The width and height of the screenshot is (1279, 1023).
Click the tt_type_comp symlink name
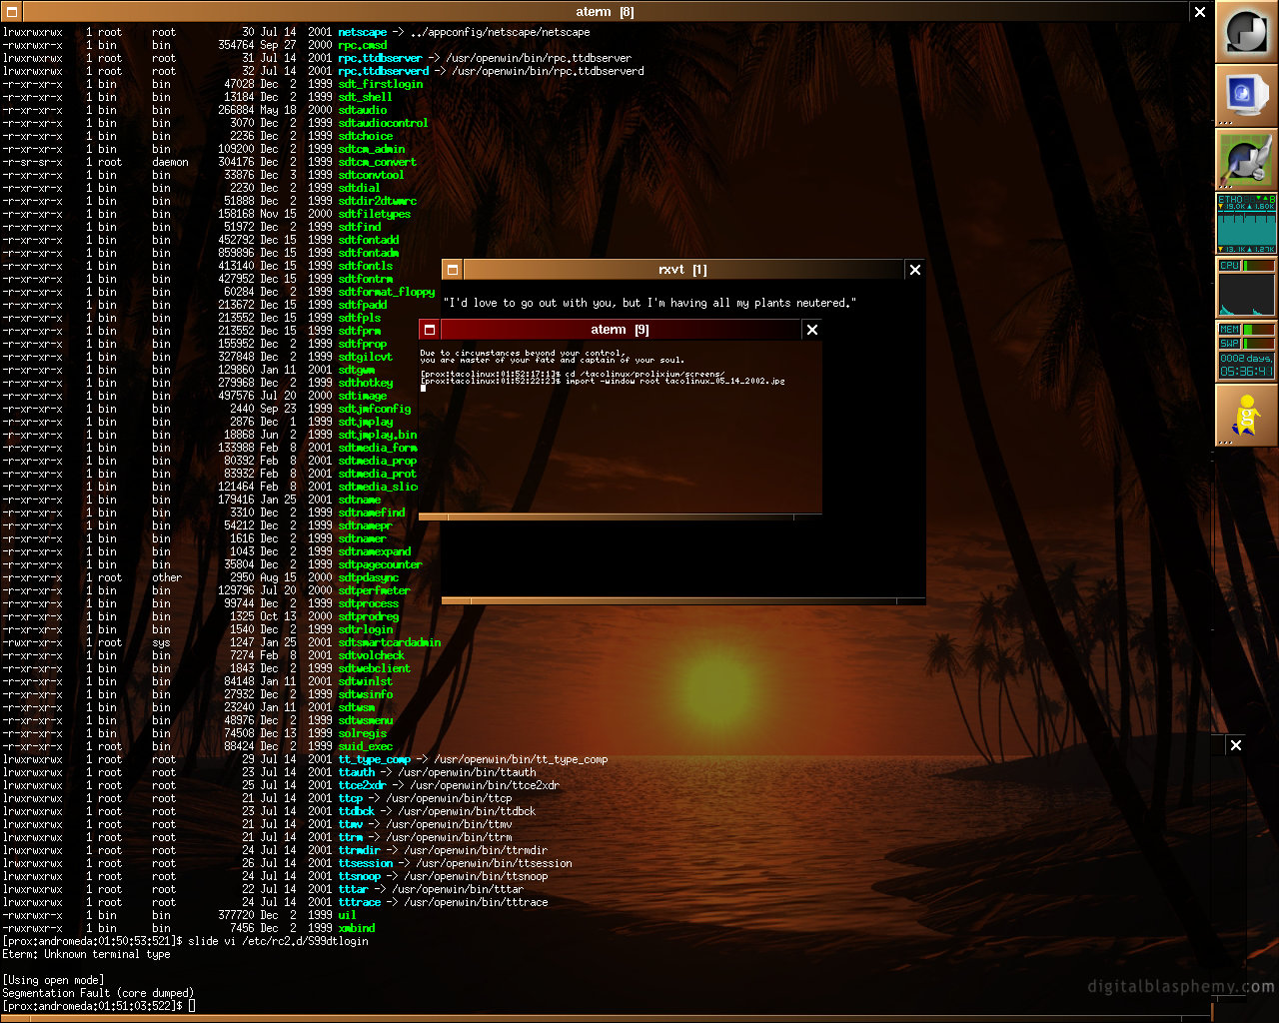(375, 759)
